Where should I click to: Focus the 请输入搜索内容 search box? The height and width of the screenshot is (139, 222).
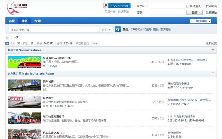[54, 30]
